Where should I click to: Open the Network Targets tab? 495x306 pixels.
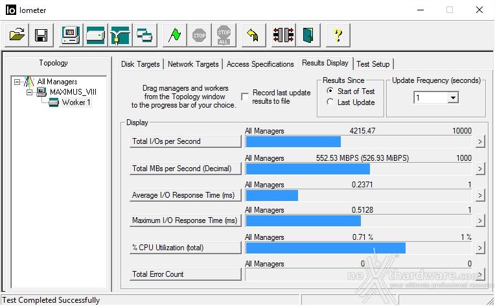[x=193, y=64]
